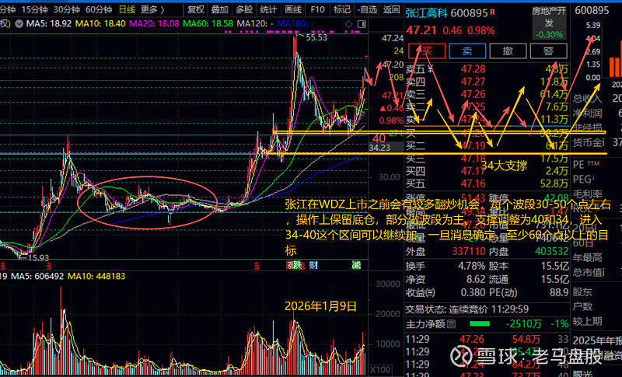Viewport: 622px width, 377px height.
Task: Click the 外盘 value 337110
Action: (x=469, y=251)
